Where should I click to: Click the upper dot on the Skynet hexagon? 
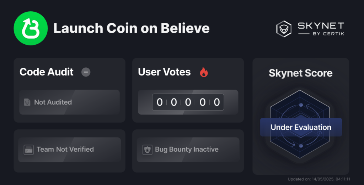[301, 105]
